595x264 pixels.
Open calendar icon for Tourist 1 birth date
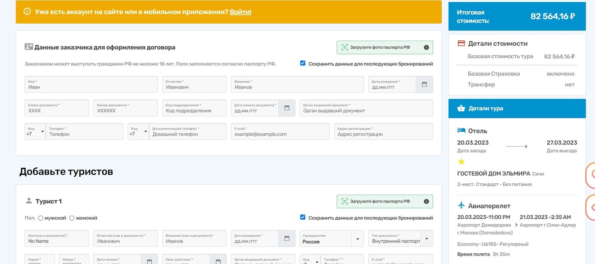pyautogui.click(x=287, y=239)
